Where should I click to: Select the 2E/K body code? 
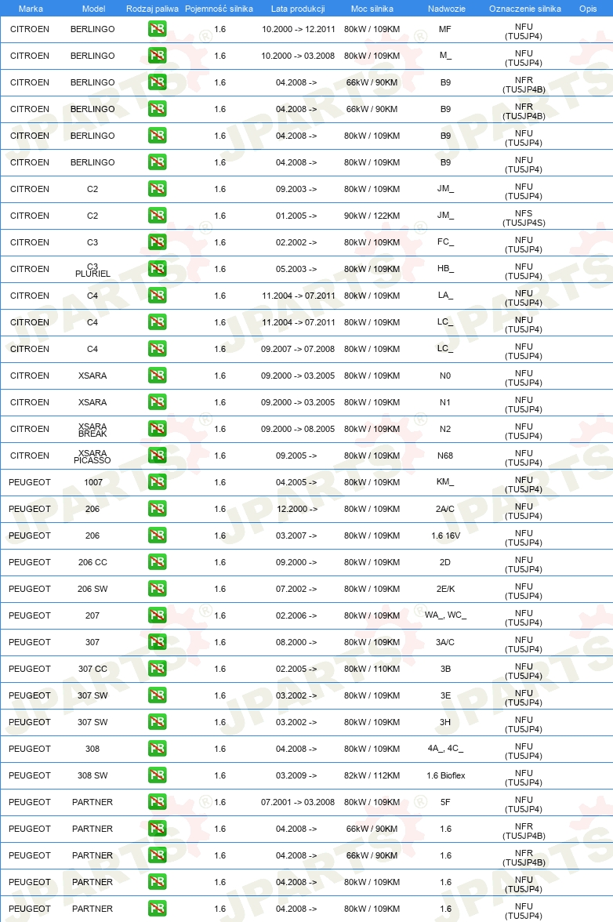coord(445,589)
